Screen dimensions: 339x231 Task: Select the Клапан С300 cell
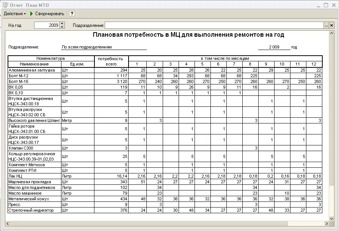click(35, 148)
